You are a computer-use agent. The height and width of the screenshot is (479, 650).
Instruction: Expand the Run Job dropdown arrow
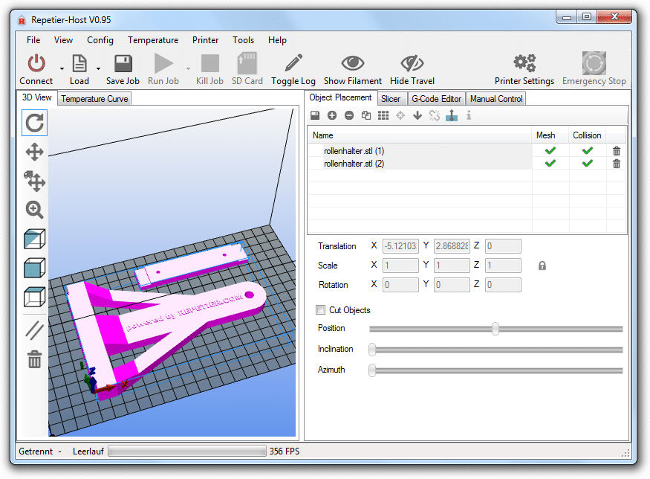188,68
